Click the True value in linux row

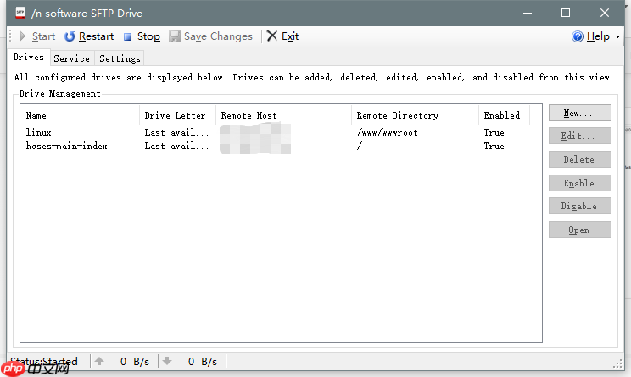[494, 132]
